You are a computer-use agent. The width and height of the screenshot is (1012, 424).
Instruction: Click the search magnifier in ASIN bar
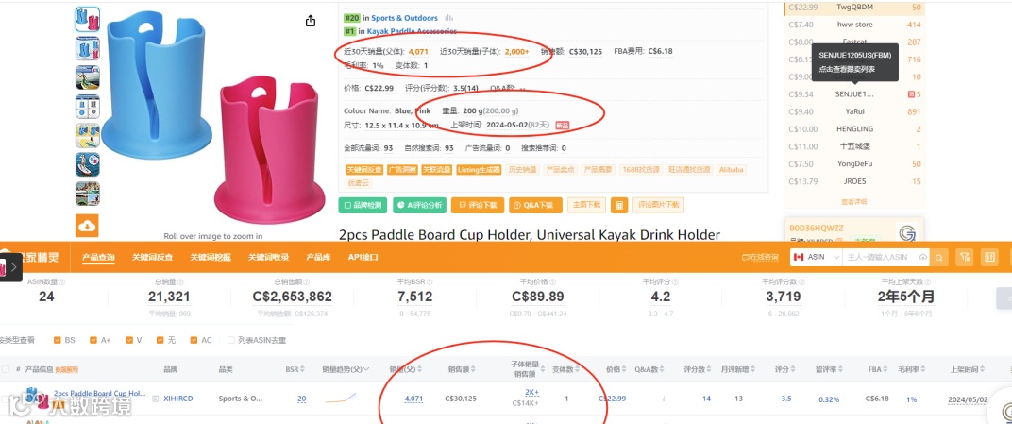coord(939,257)
